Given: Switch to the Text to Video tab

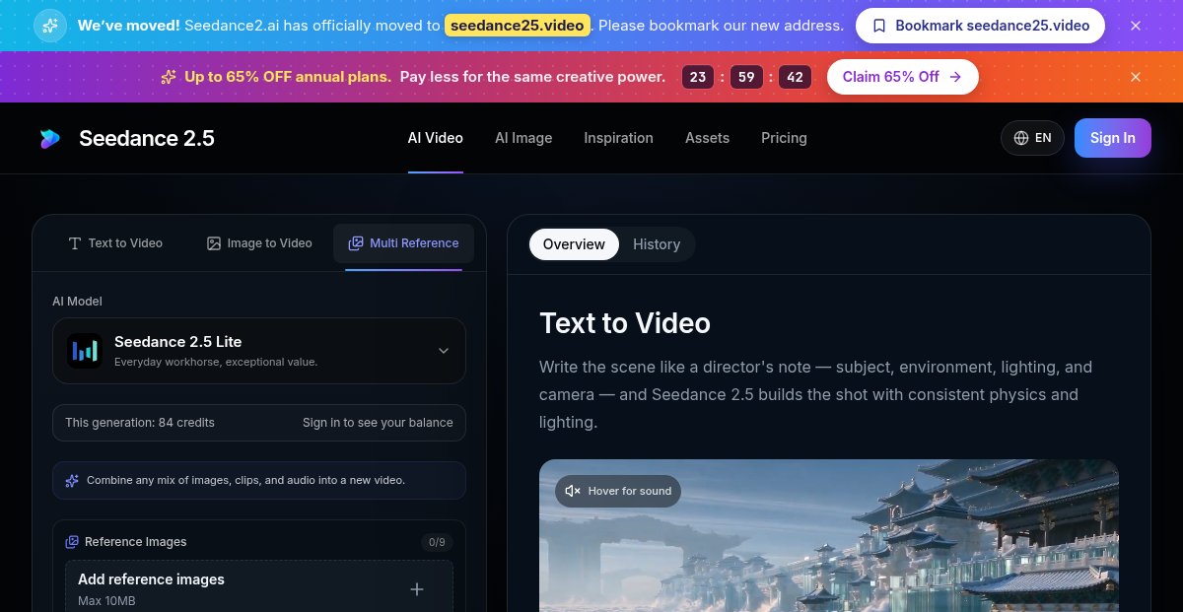Looking at the screenshot, I should tap(115, 243).
